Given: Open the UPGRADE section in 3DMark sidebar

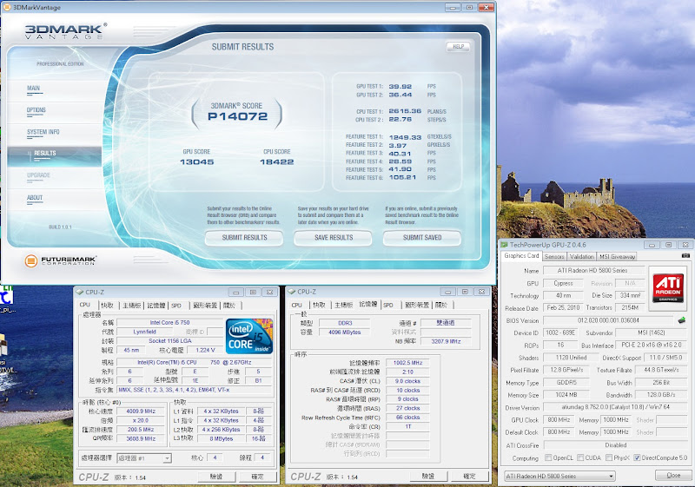Looking at the screenshot, I should [x=38, y=175].
